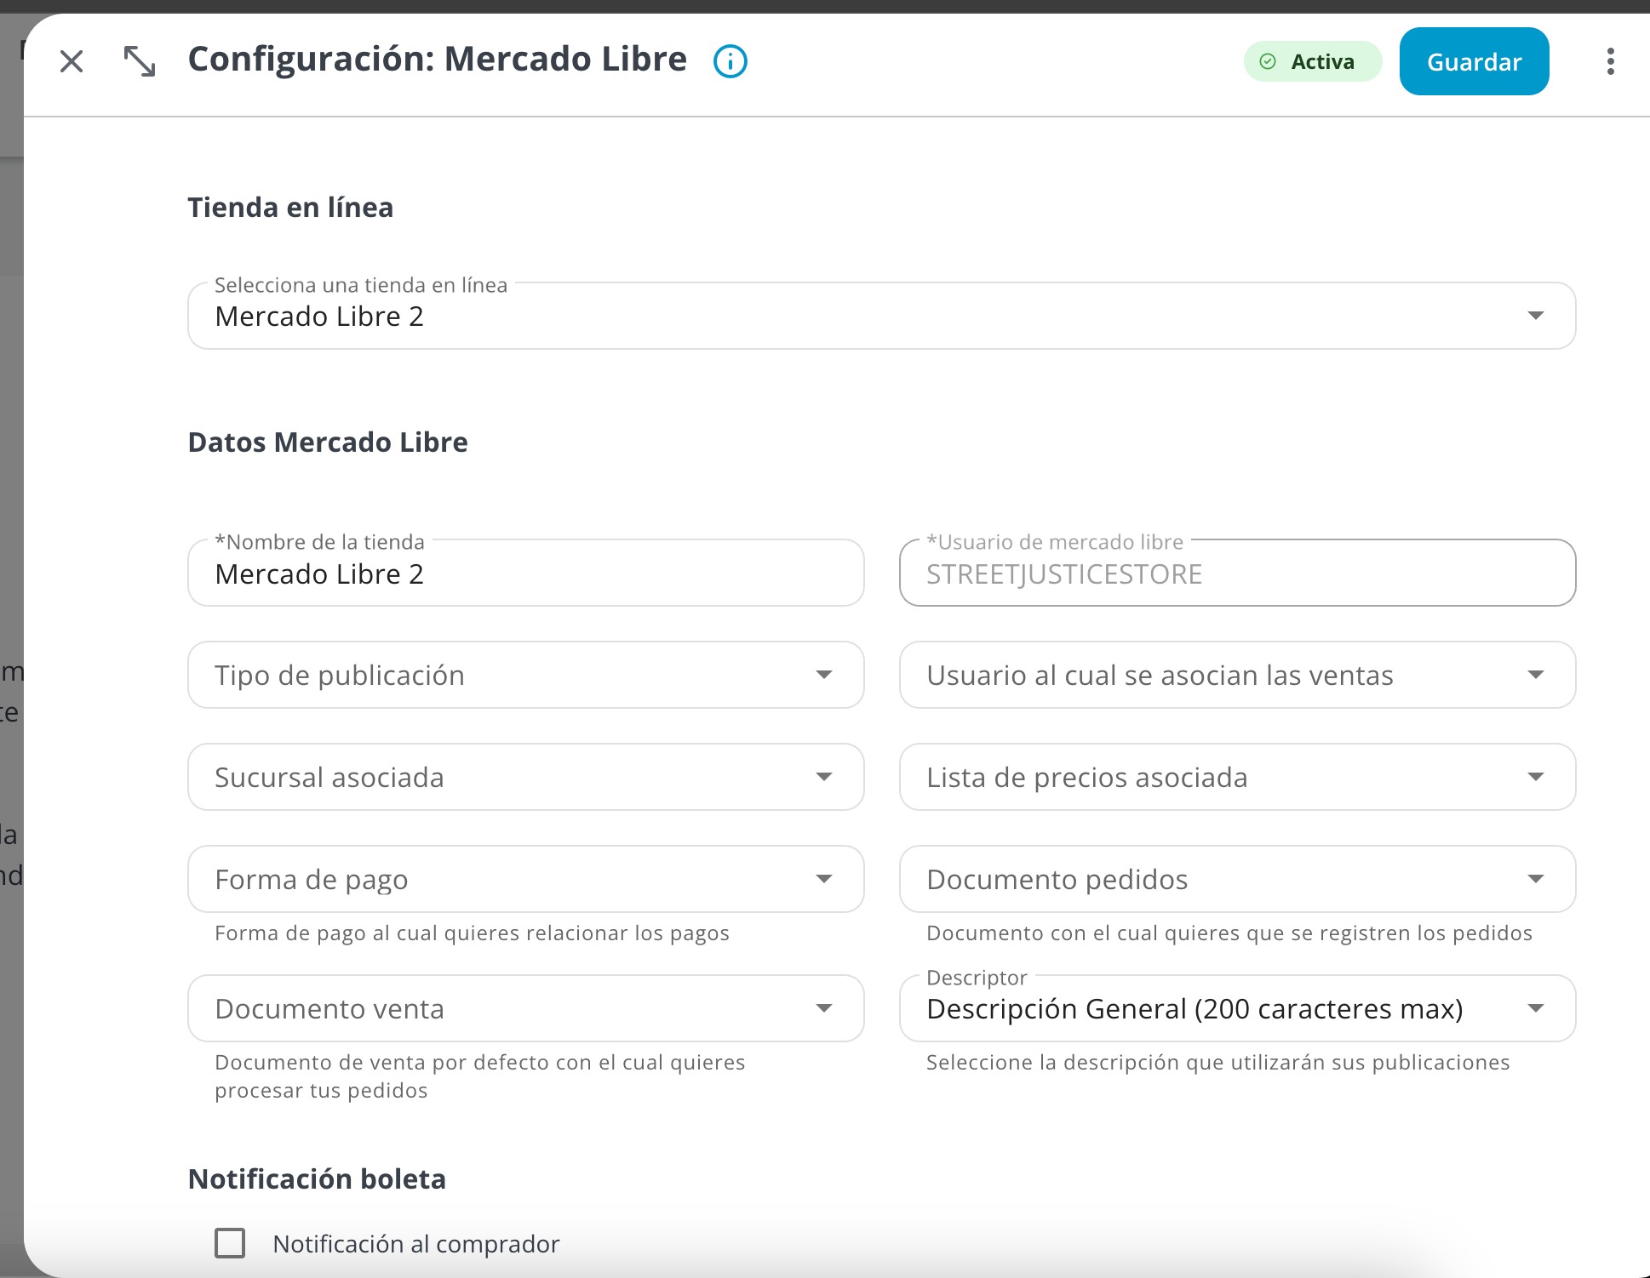
Task: Click the arrow of the Descriptor combo box
Action: [x=1535, y=1008]
